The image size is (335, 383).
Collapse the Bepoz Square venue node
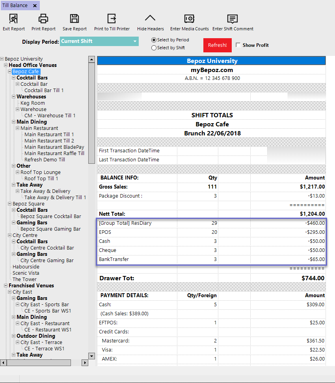[x=9, y=204]
